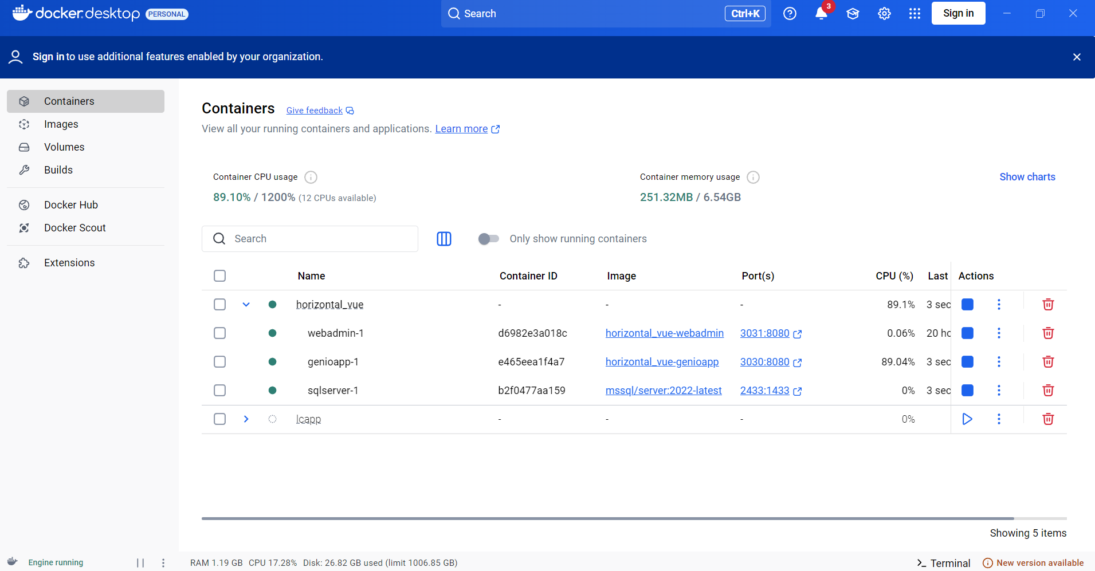Open the Terminal in status bar
The height and width of the screenshot is (571, 1095).
(944, 563)
